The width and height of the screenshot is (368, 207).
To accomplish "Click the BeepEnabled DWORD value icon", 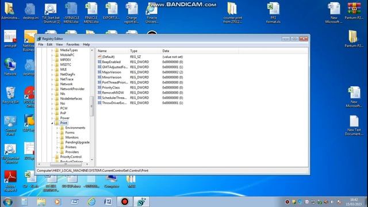I will pos(99,62).
